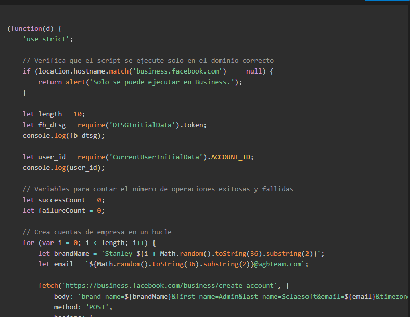
Task: Click the for loop statement line
Action: 89,242
